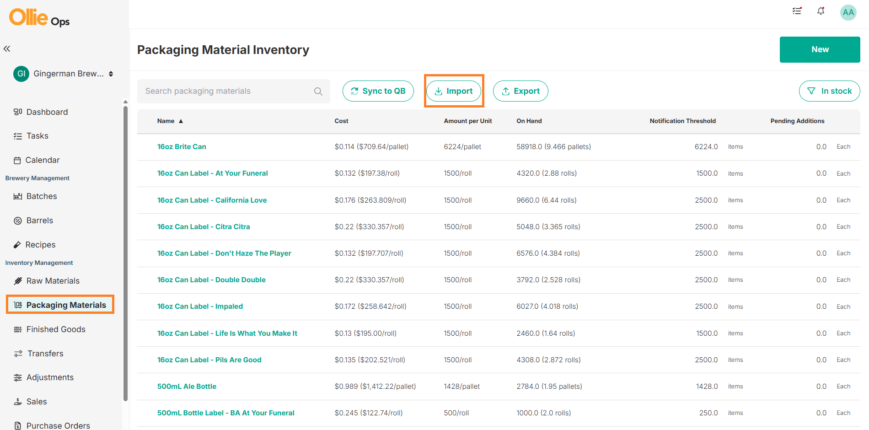Click the Import button
The height and width of the screenshot is (430, 869).
click(x=454, y=91)
